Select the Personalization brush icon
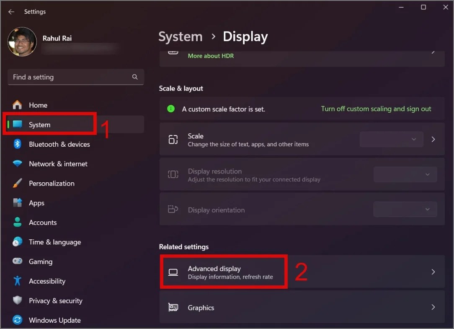This screenshot has height=329, width=454. 17,183
